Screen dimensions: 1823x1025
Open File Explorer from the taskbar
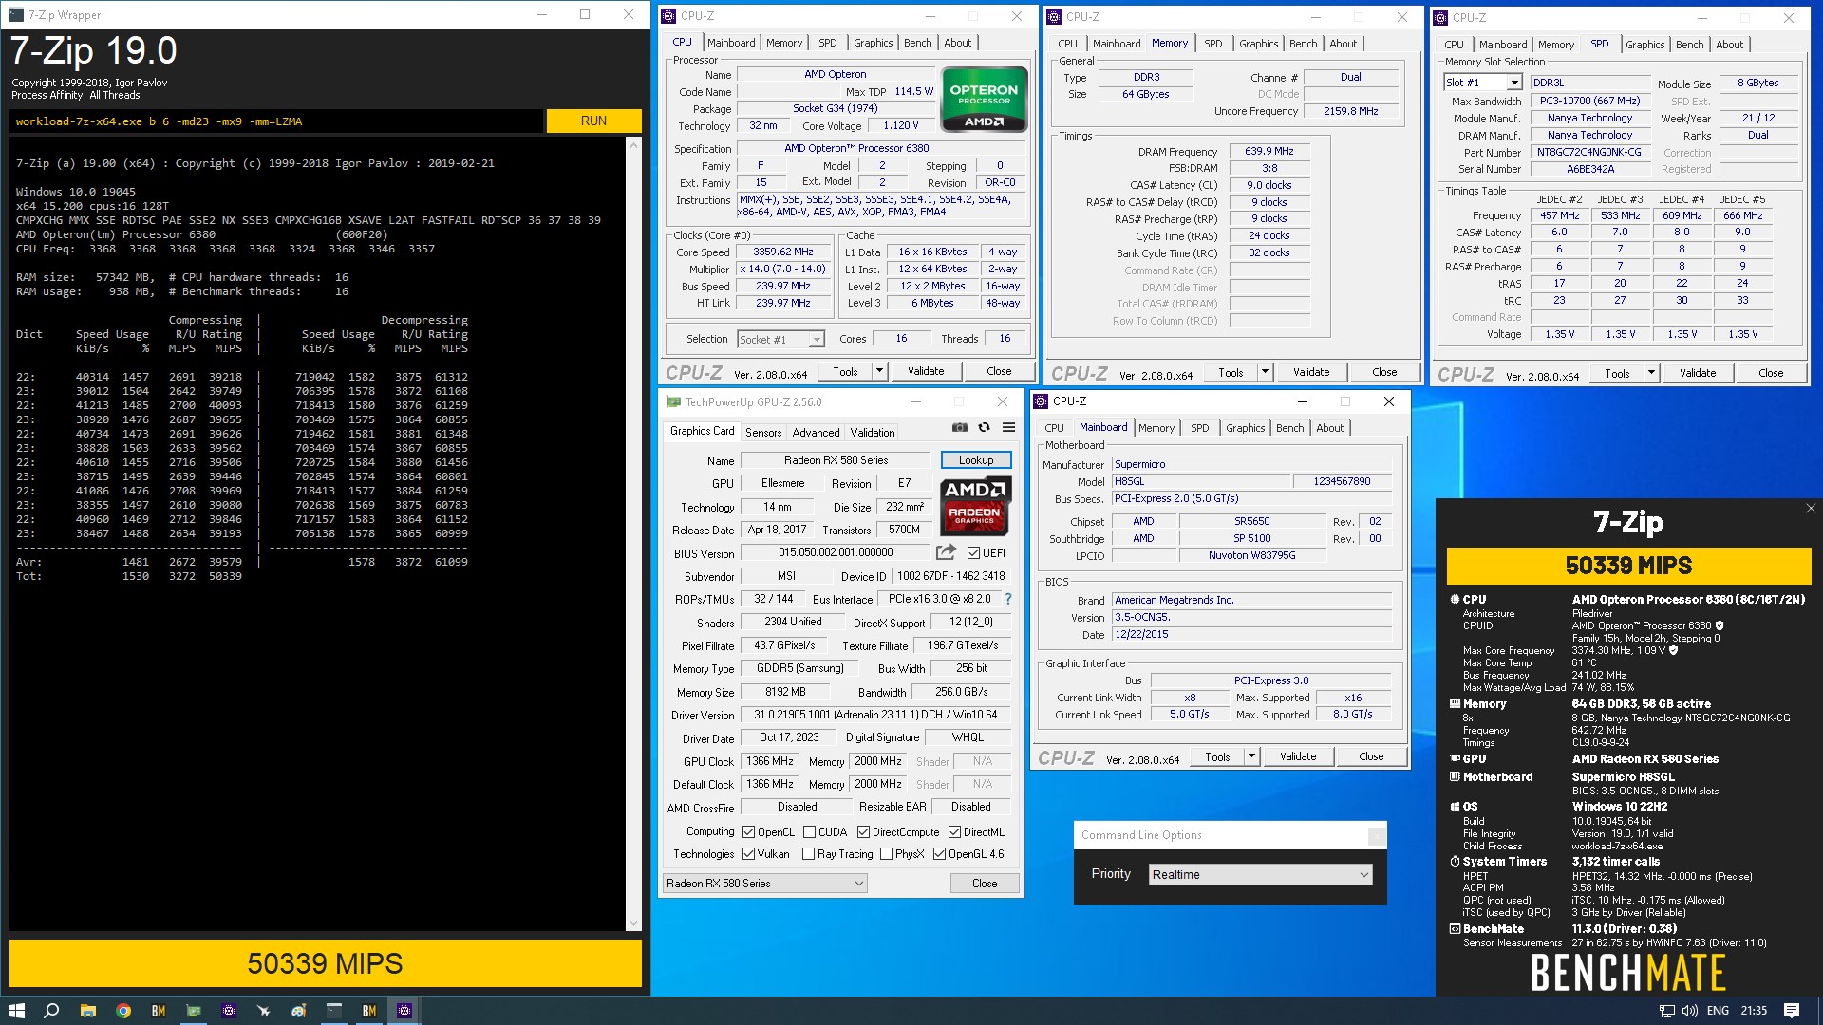tap(87, 1011)
